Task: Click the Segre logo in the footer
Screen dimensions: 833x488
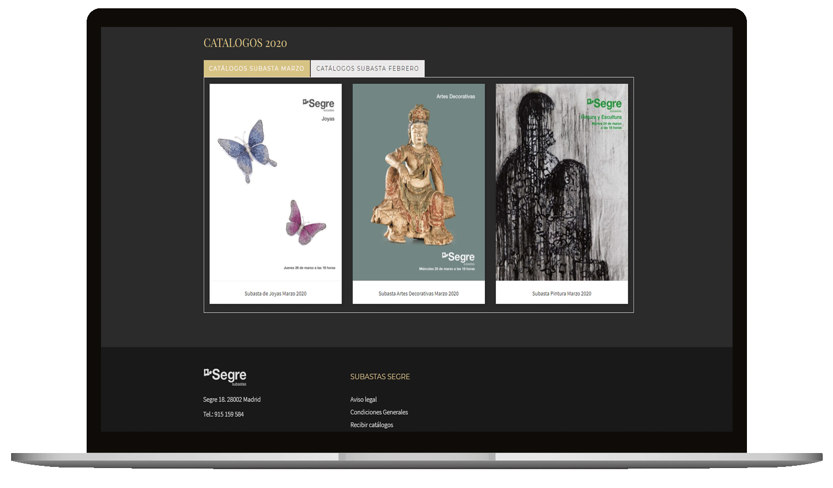Action: pyautogui.click(x=224, y=376)
